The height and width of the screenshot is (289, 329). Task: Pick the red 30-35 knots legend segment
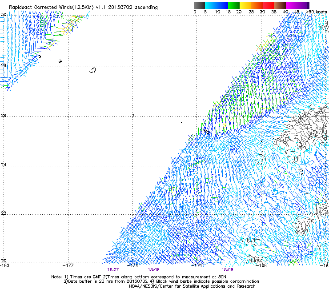tap(269, 5)
